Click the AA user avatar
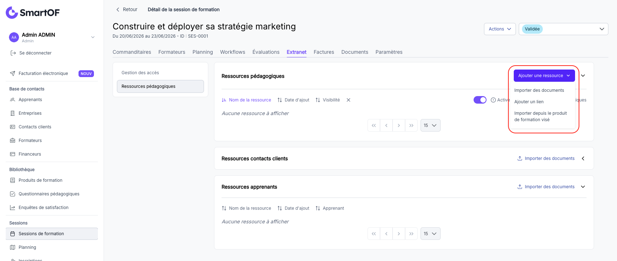This screenshot has width=617, height=261. point(14,37)
